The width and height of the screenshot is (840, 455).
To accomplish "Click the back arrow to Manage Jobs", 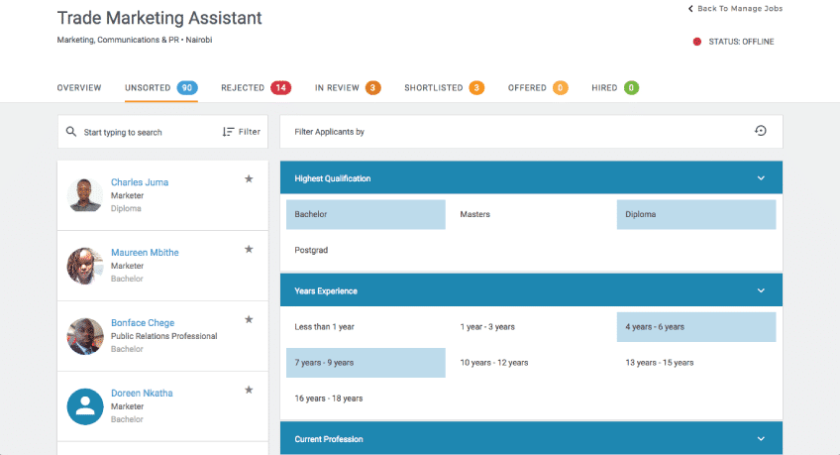I will pos(690,9).
